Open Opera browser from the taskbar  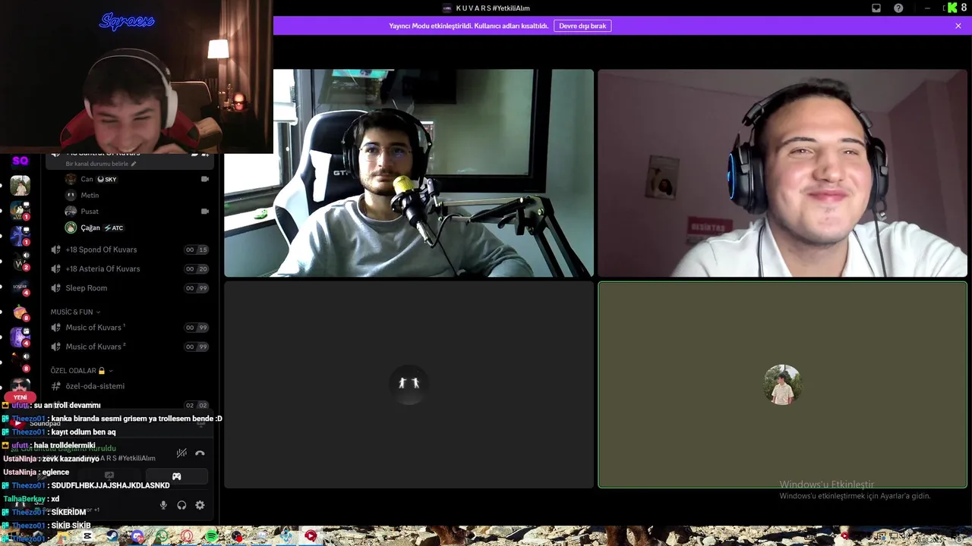pos(187,536)
